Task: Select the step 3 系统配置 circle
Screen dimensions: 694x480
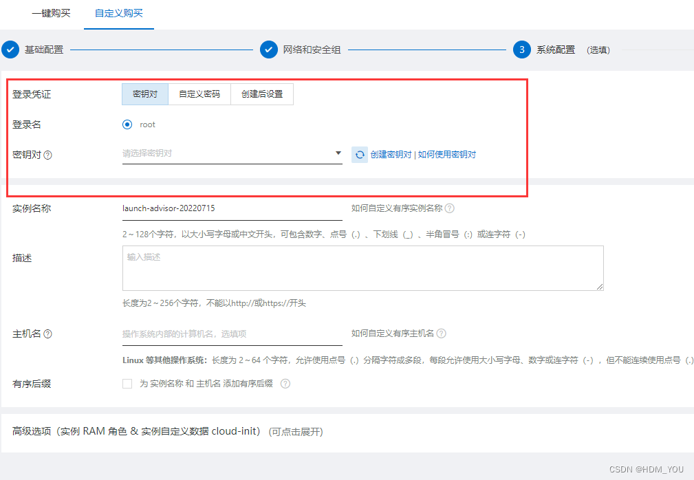Action: point(521,50)
